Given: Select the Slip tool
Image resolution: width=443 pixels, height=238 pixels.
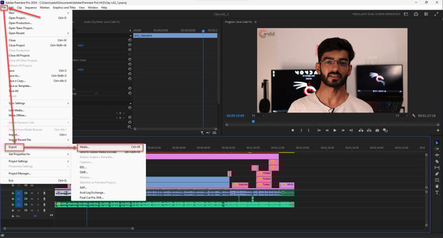Looking at the screenshot, I should coord(437,168).
